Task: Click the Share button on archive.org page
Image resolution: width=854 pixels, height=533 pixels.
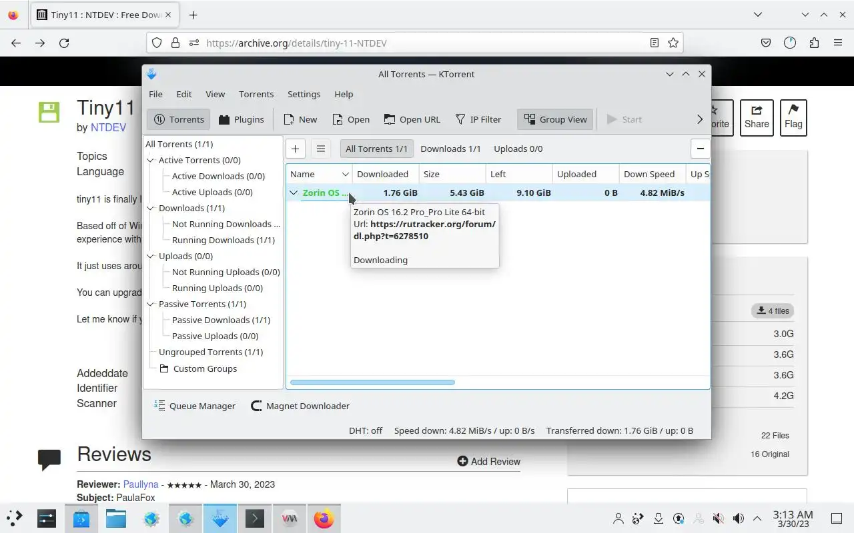Action: (757, 117)
